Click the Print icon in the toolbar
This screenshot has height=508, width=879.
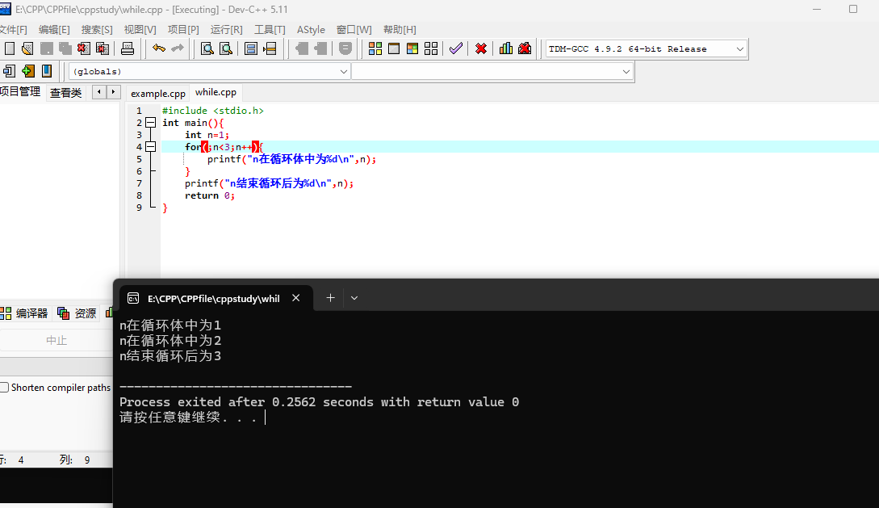(128, 48)
